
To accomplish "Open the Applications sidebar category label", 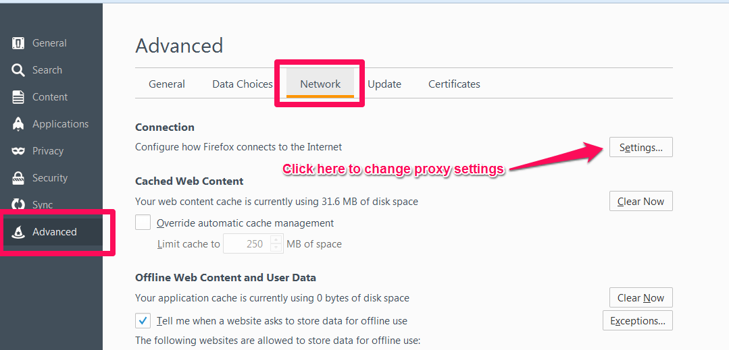I will tap(60, 124).
